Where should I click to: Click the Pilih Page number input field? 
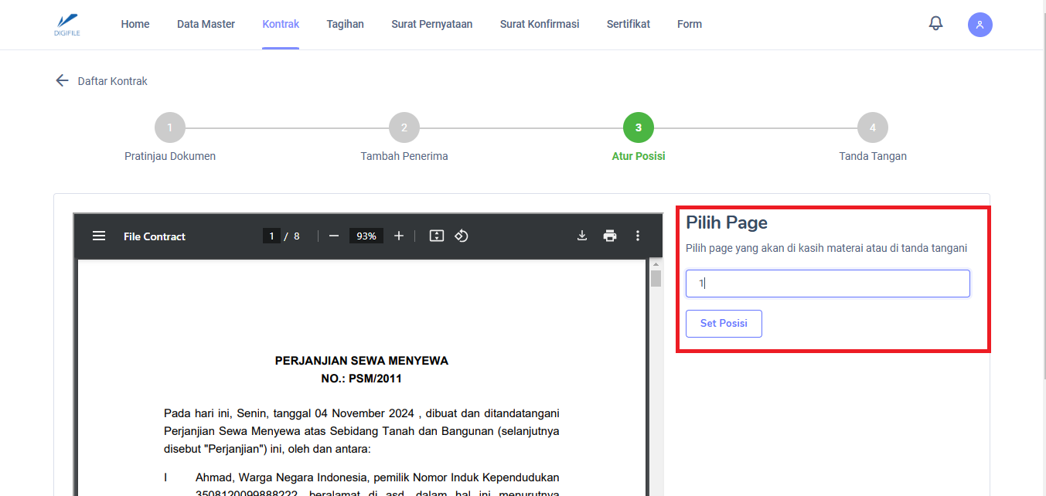tap(827, 284)
